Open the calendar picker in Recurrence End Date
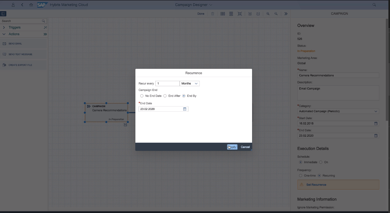This screenshot has width=390, height=213. [x=185, y=109]
